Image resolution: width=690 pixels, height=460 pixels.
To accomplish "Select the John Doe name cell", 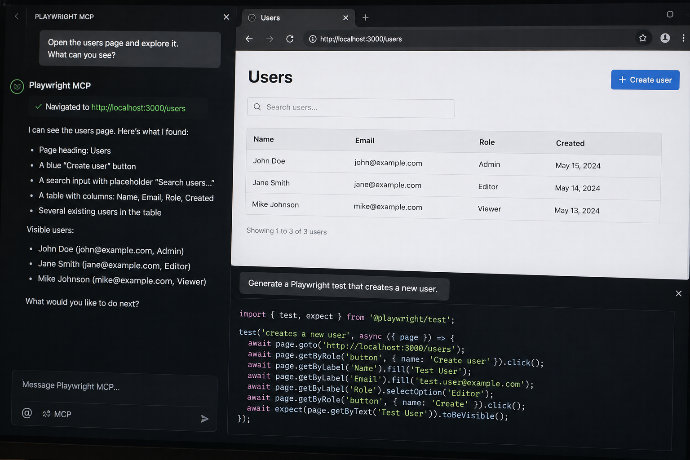I will click(x=269, y=161).
